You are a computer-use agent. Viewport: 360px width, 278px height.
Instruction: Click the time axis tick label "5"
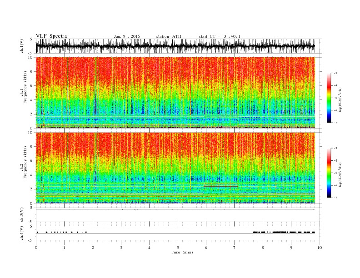tap(178, 248)
